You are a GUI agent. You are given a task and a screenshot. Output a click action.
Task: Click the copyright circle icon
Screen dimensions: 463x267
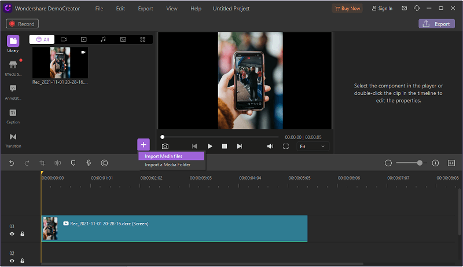click(x=104, y=163)
